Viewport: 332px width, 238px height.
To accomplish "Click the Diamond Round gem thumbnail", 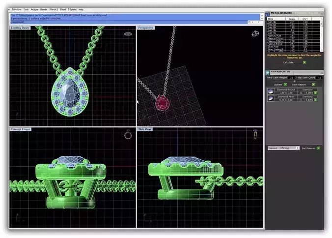I will (x=271, y=91).
